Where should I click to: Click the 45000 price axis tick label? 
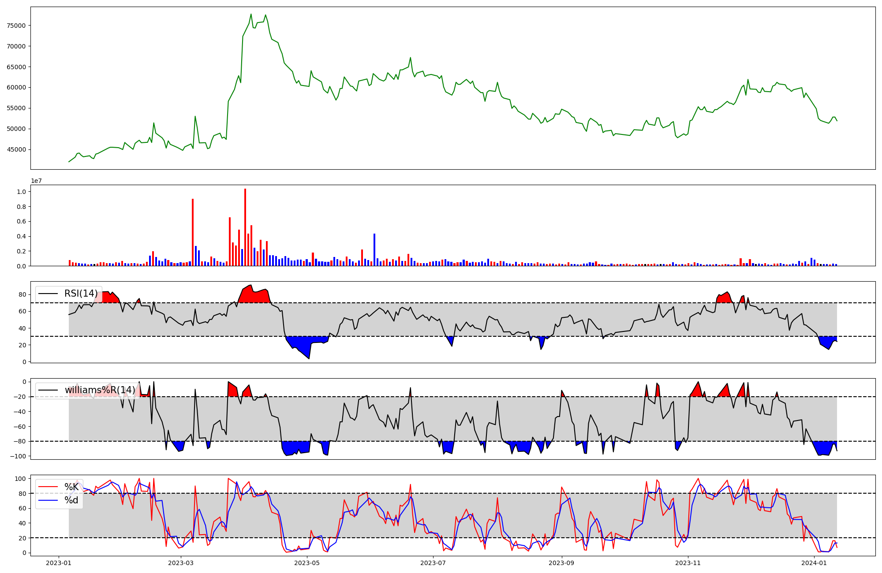[x=17, y=149]
